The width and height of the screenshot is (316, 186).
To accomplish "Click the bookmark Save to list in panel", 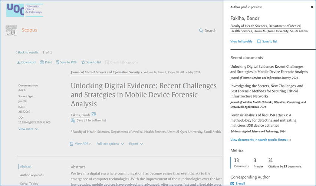I will [259, 41].
